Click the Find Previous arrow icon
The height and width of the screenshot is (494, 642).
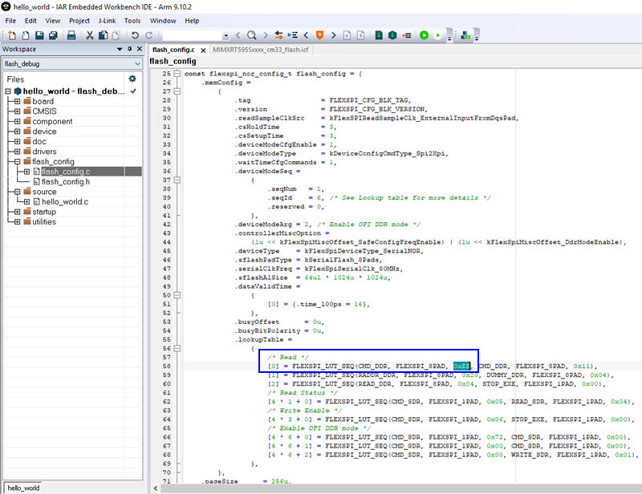click(x=238, y=35)
